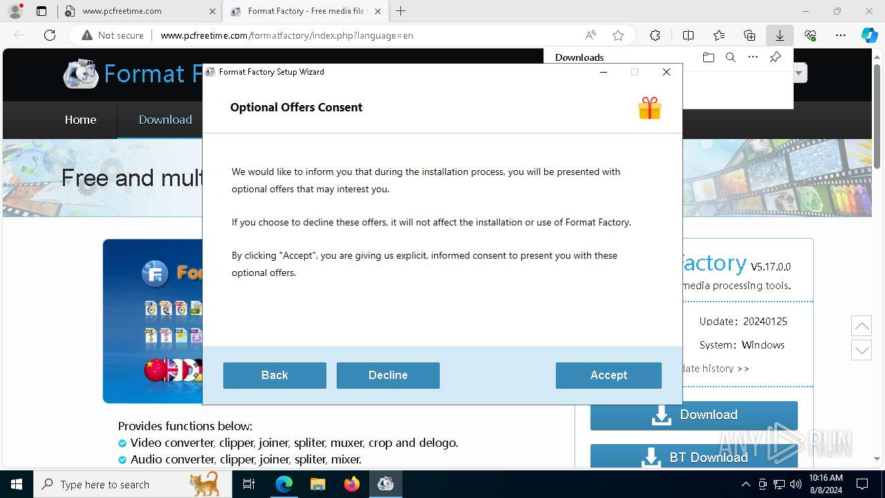Pin the Downloads panel

775,57
